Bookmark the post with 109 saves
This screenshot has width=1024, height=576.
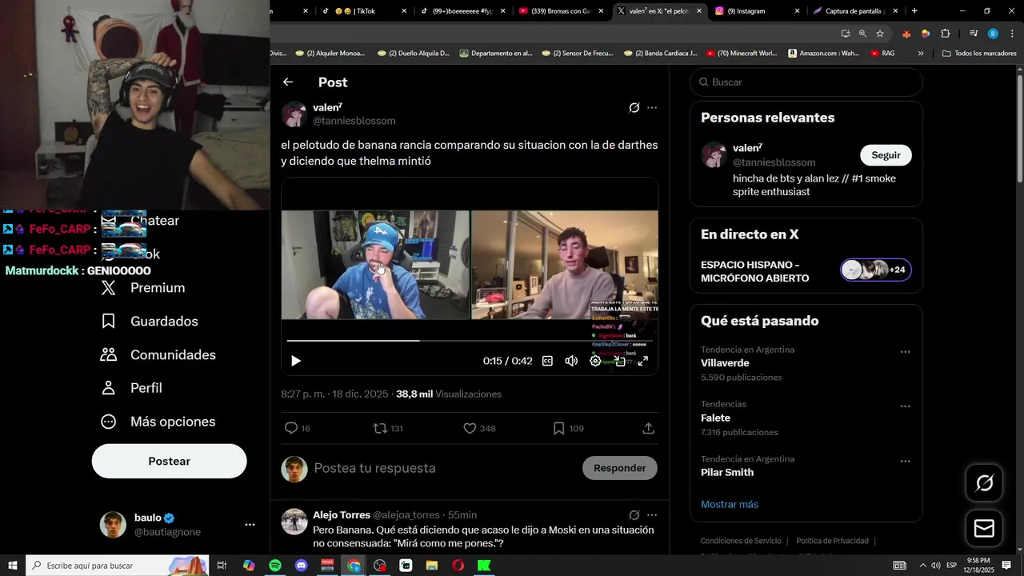[568, 429]
